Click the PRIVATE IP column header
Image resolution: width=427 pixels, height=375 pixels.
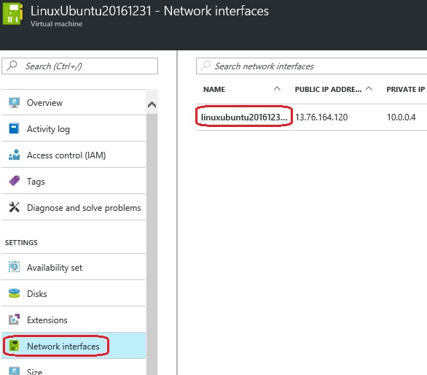click(406, 90)
